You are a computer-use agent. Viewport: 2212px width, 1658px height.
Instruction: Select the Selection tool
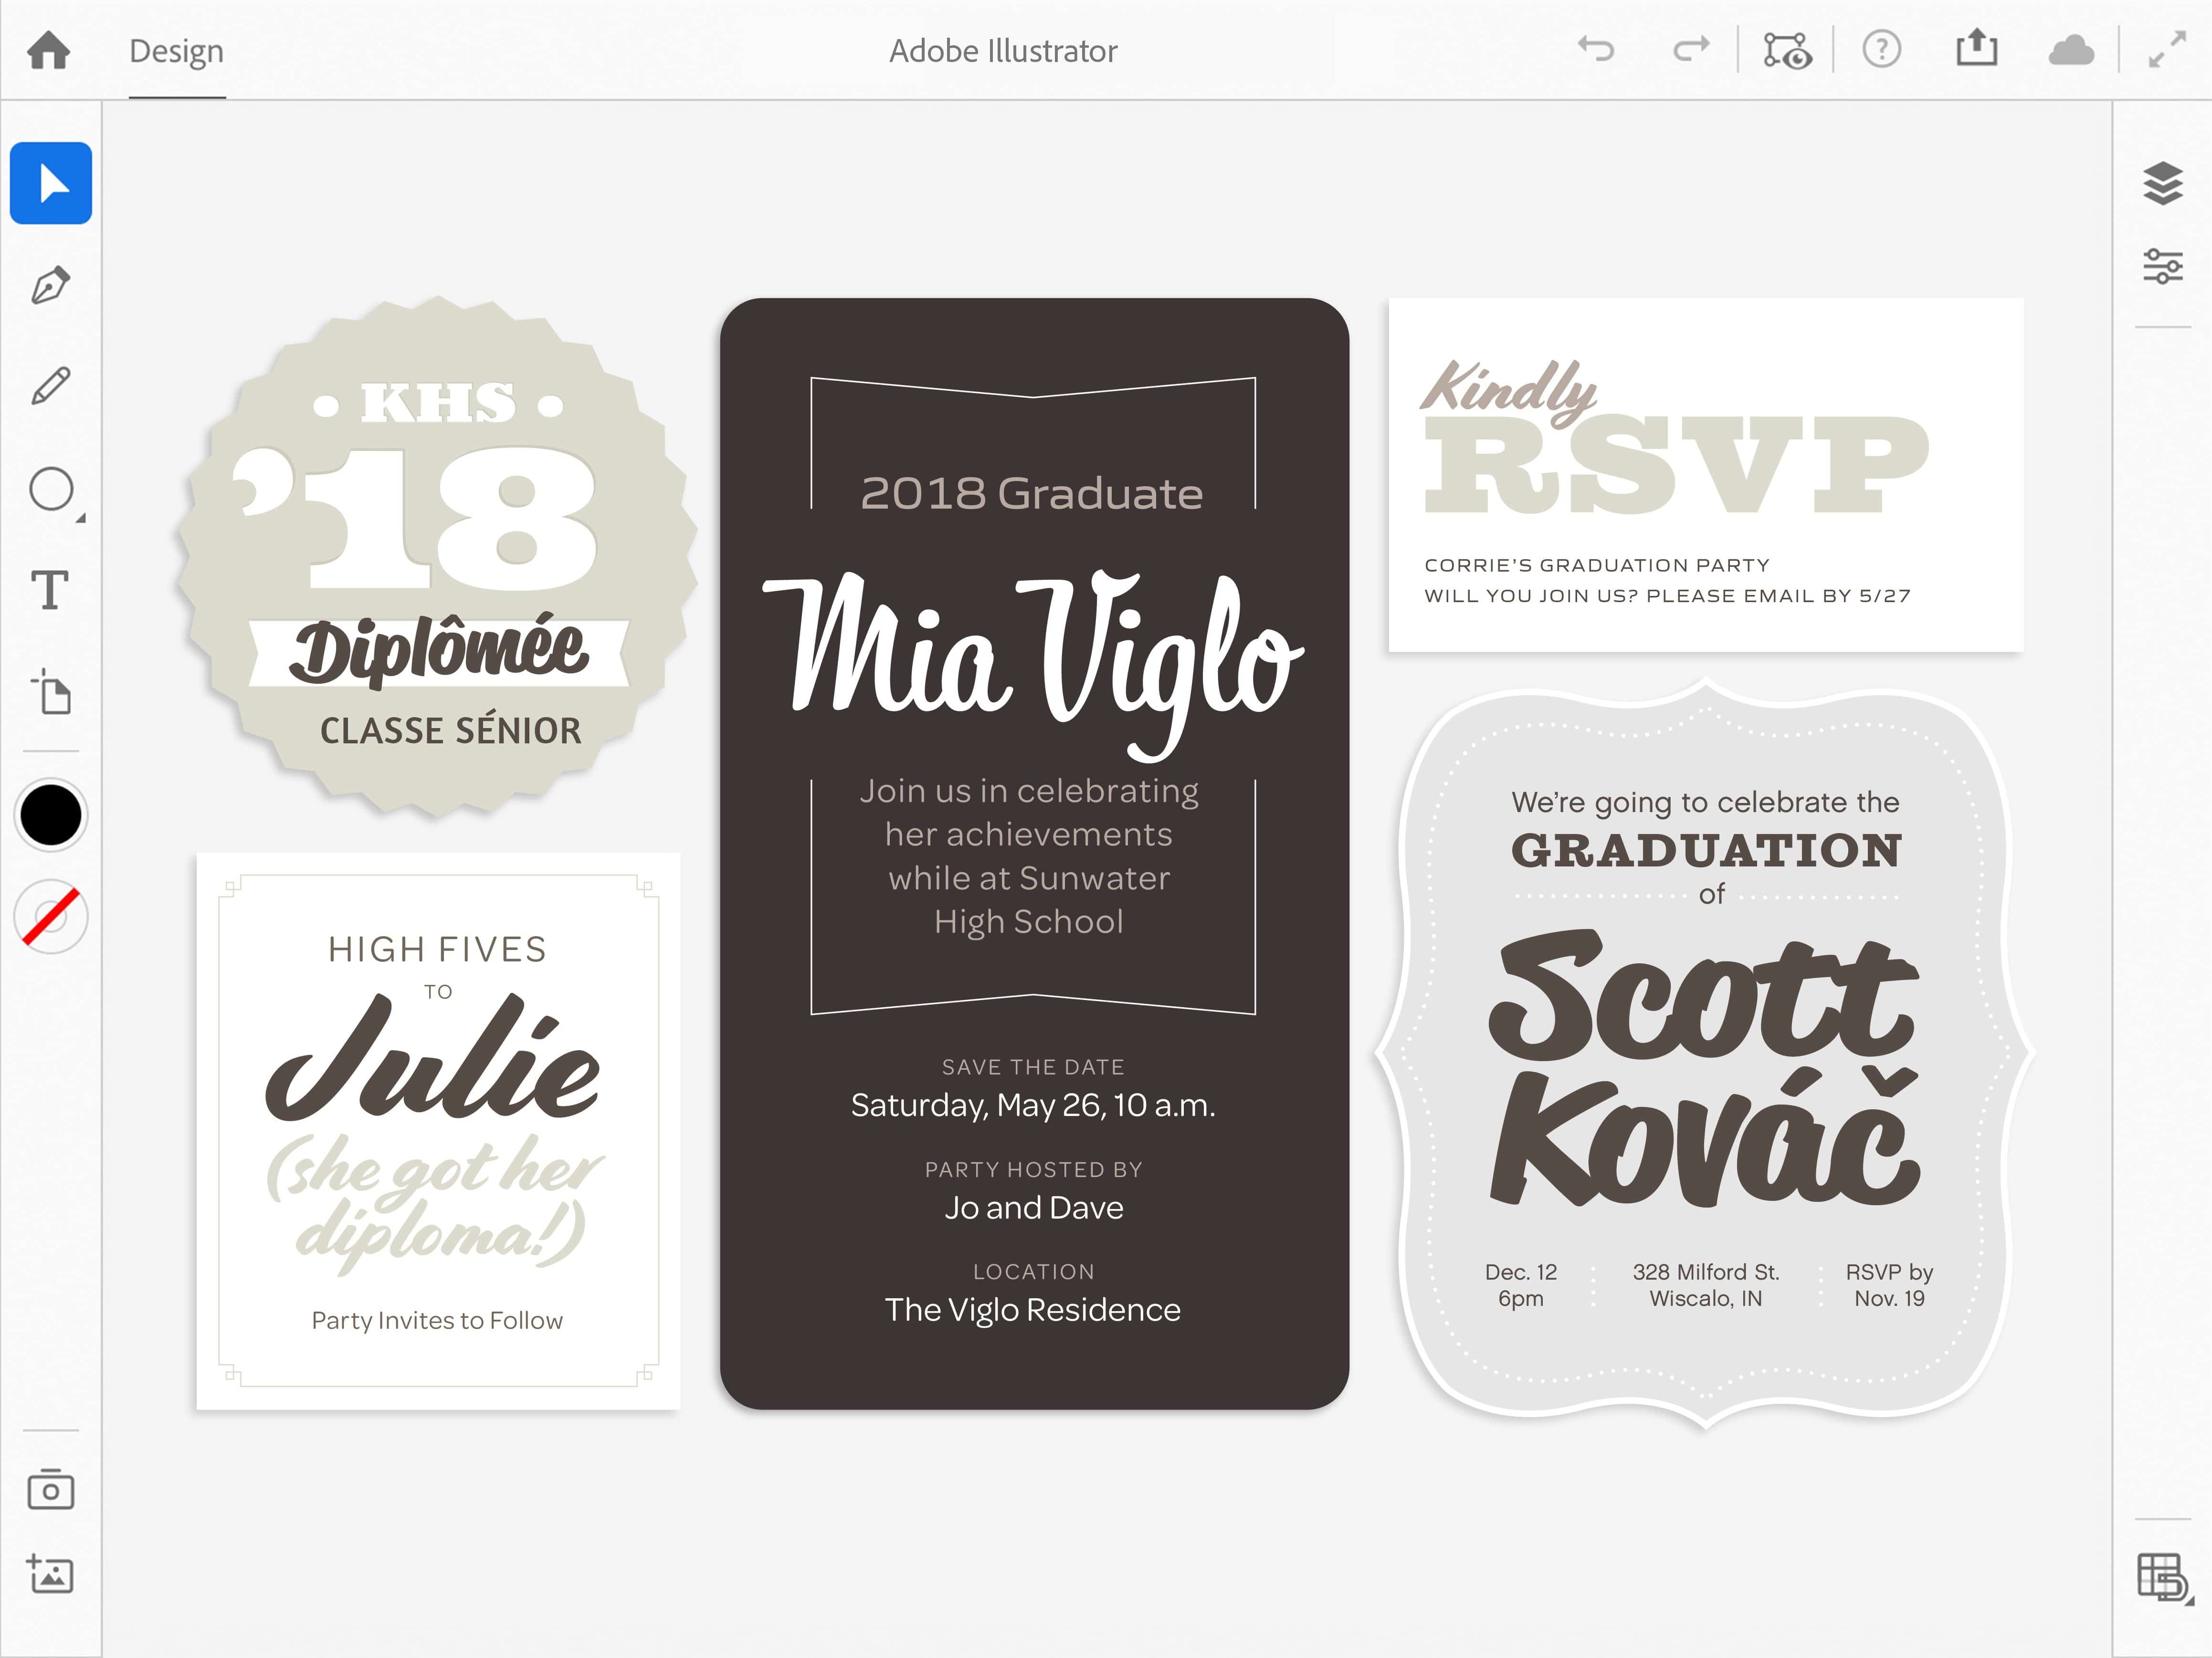(51, 183)
